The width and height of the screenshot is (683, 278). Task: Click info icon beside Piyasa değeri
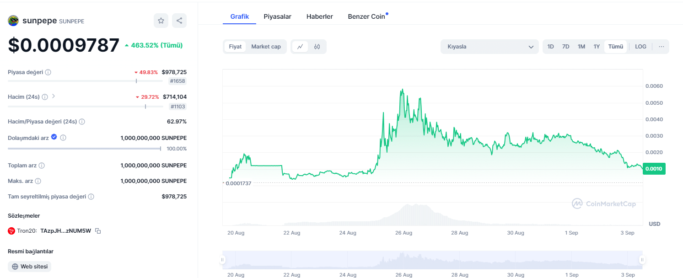coord(48,72)
